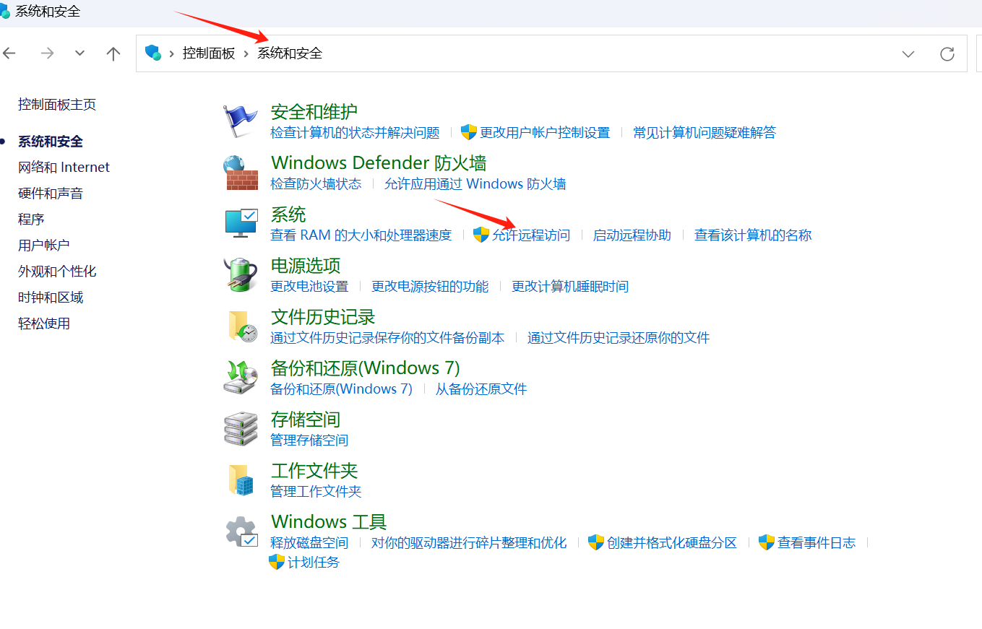Open the 文件历史记录 heading
Screen dimensions: 982x629
pos(323,317)
